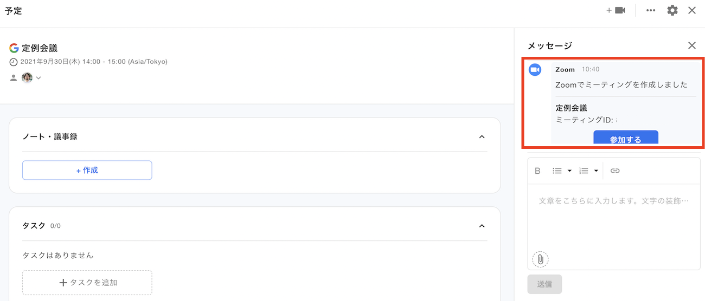Click the message text input area
Image resolution: width=705 pixels, height=301 pixels.
pyautogui.click(x=613, y=217)
